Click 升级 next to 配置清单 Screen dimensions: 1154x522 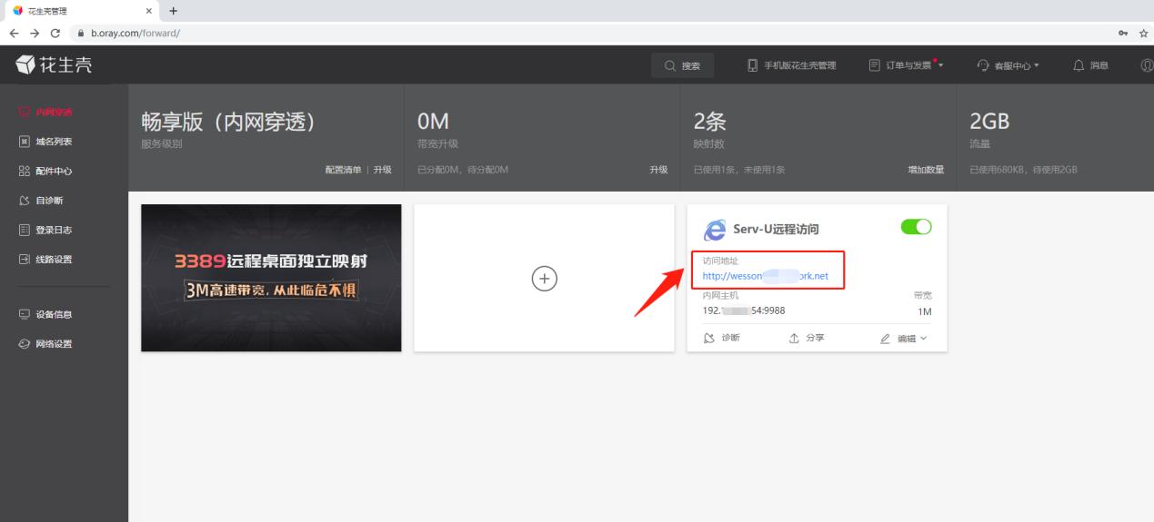pos(382,170)
